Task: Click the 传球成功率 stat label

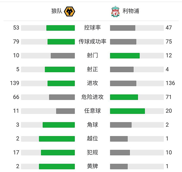Action: (92, 42)
